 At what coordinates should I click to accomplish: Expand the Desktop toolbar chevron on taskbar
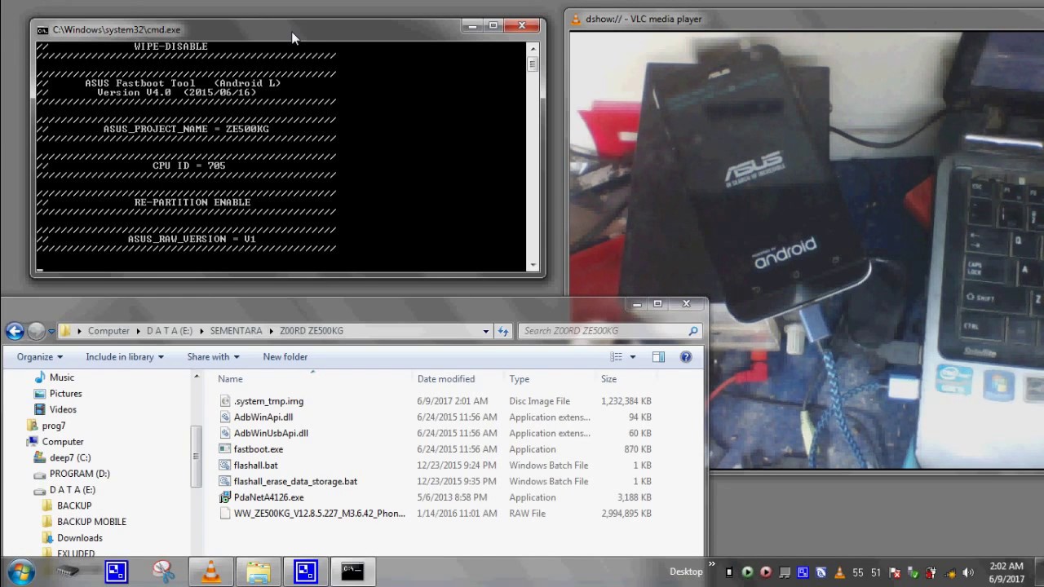[711, 565]
